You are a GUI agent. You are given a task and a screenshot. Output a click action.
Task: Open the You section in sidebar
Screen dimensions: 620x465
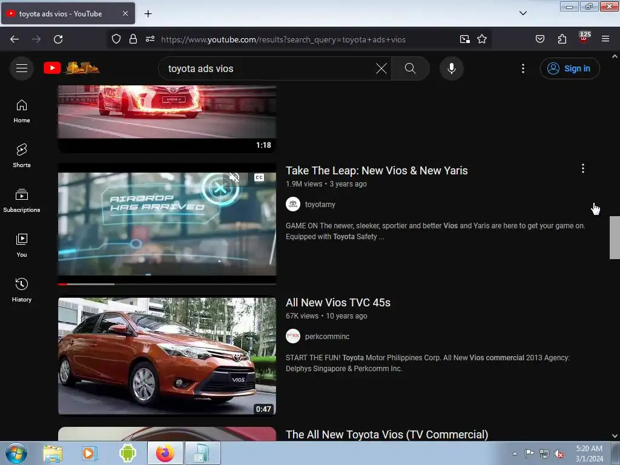[22, 246]
